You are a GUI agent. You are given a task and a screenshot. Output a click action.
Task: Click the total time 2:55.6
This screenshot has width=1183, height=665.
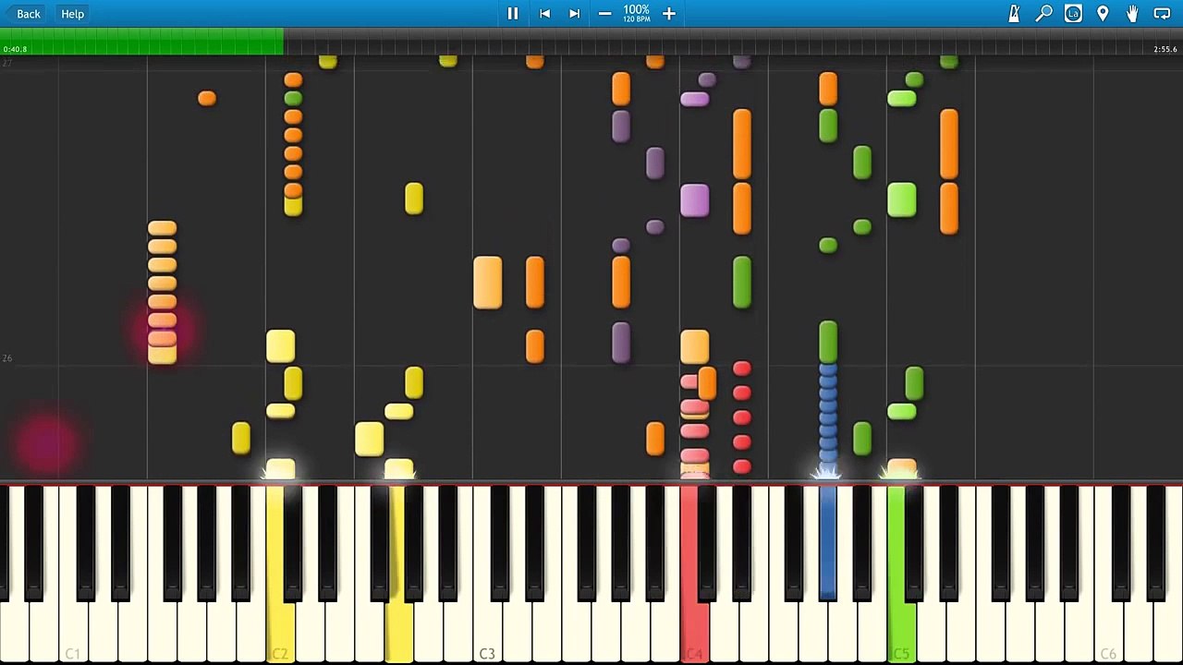(1165, 50)
